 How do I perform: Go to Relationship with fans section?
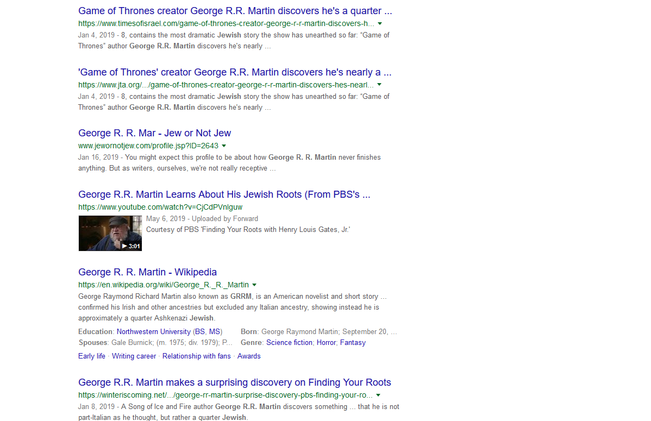tap(196, 356)
